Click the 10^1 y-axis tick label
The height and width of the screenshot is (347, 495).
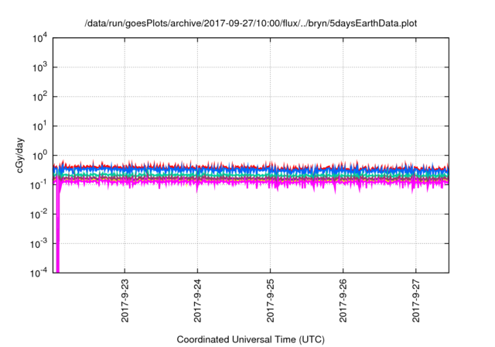(39, 126)
